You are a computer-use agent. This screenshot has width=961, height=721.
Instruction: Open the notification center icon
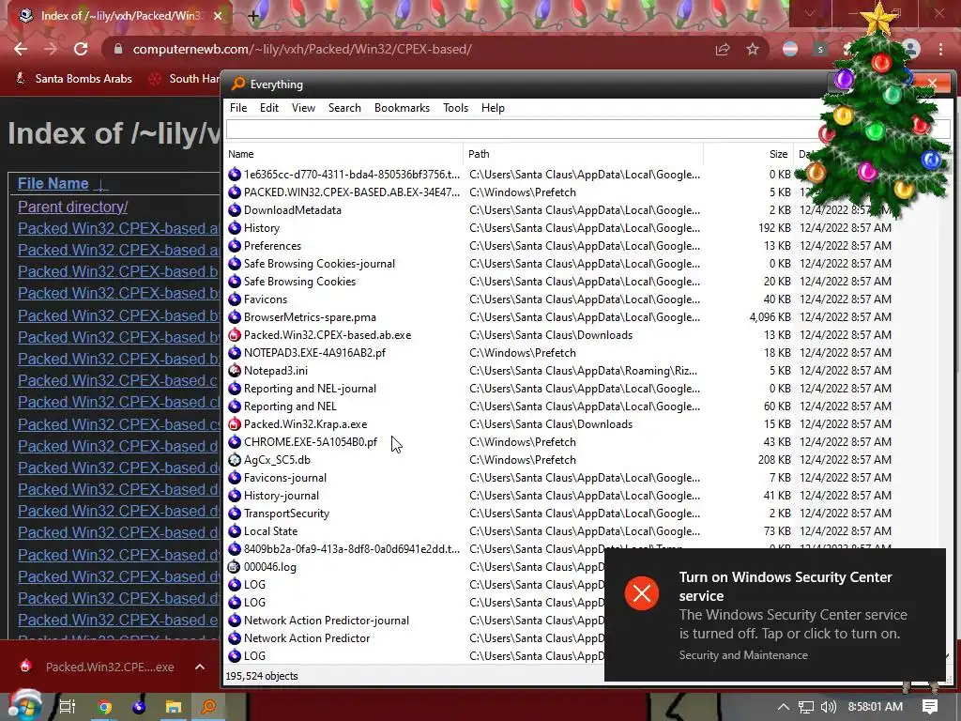click(930, 707)
